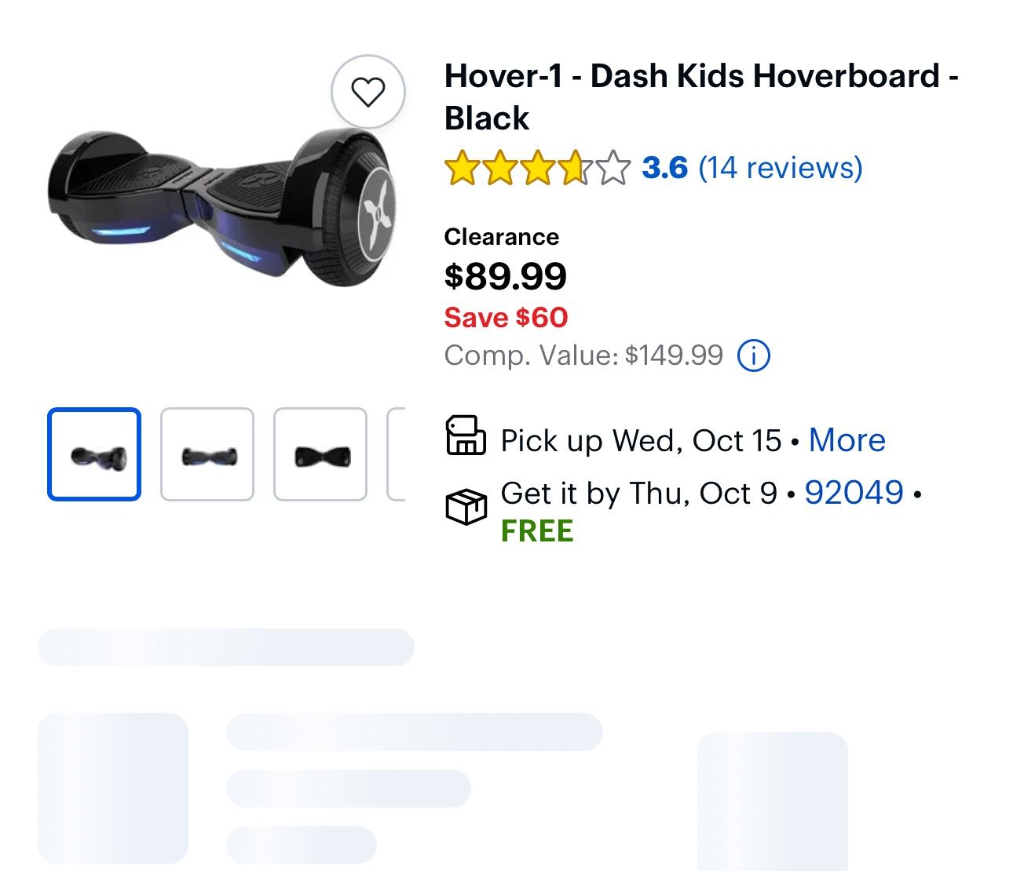The image size is (1013, 871).
Task: Click the Comp. Value info icon
Action: point(754,355)
